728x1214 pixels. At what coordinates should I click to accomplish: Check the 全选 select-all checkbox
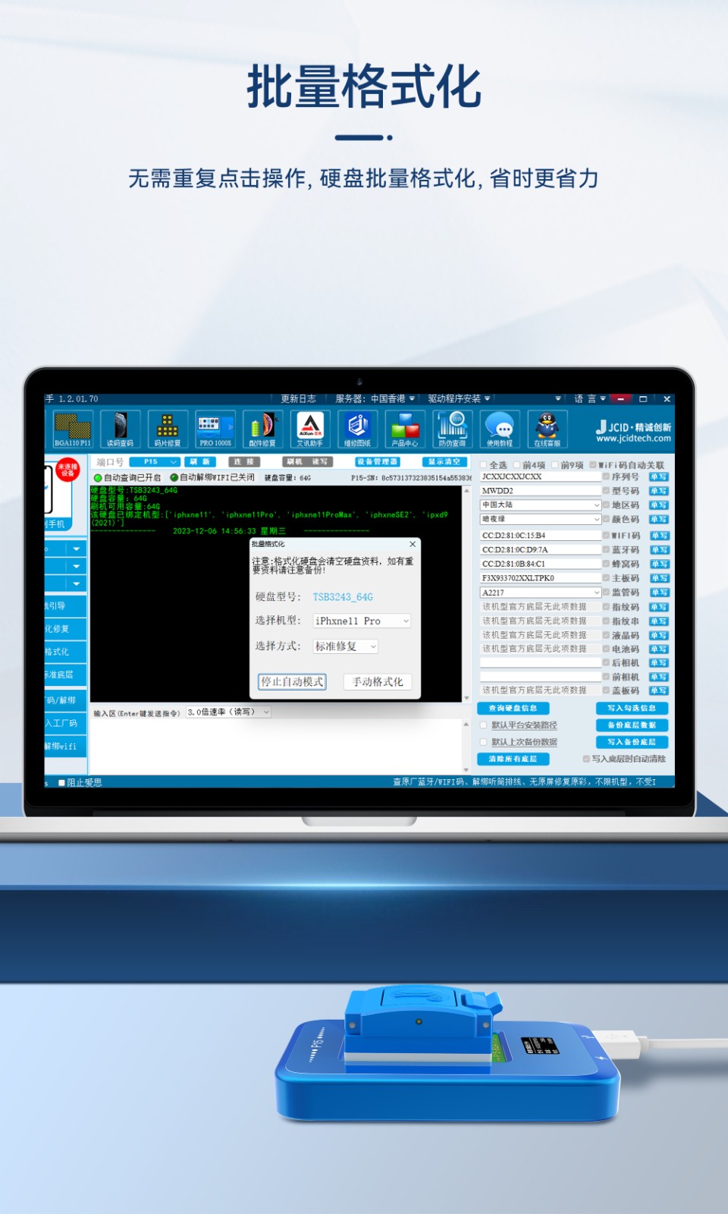tap(484, 465)
